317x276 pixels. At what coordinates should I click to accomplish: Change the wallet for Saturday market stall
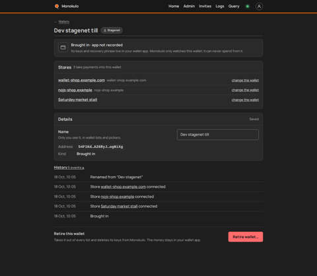[x=245, y=100]
